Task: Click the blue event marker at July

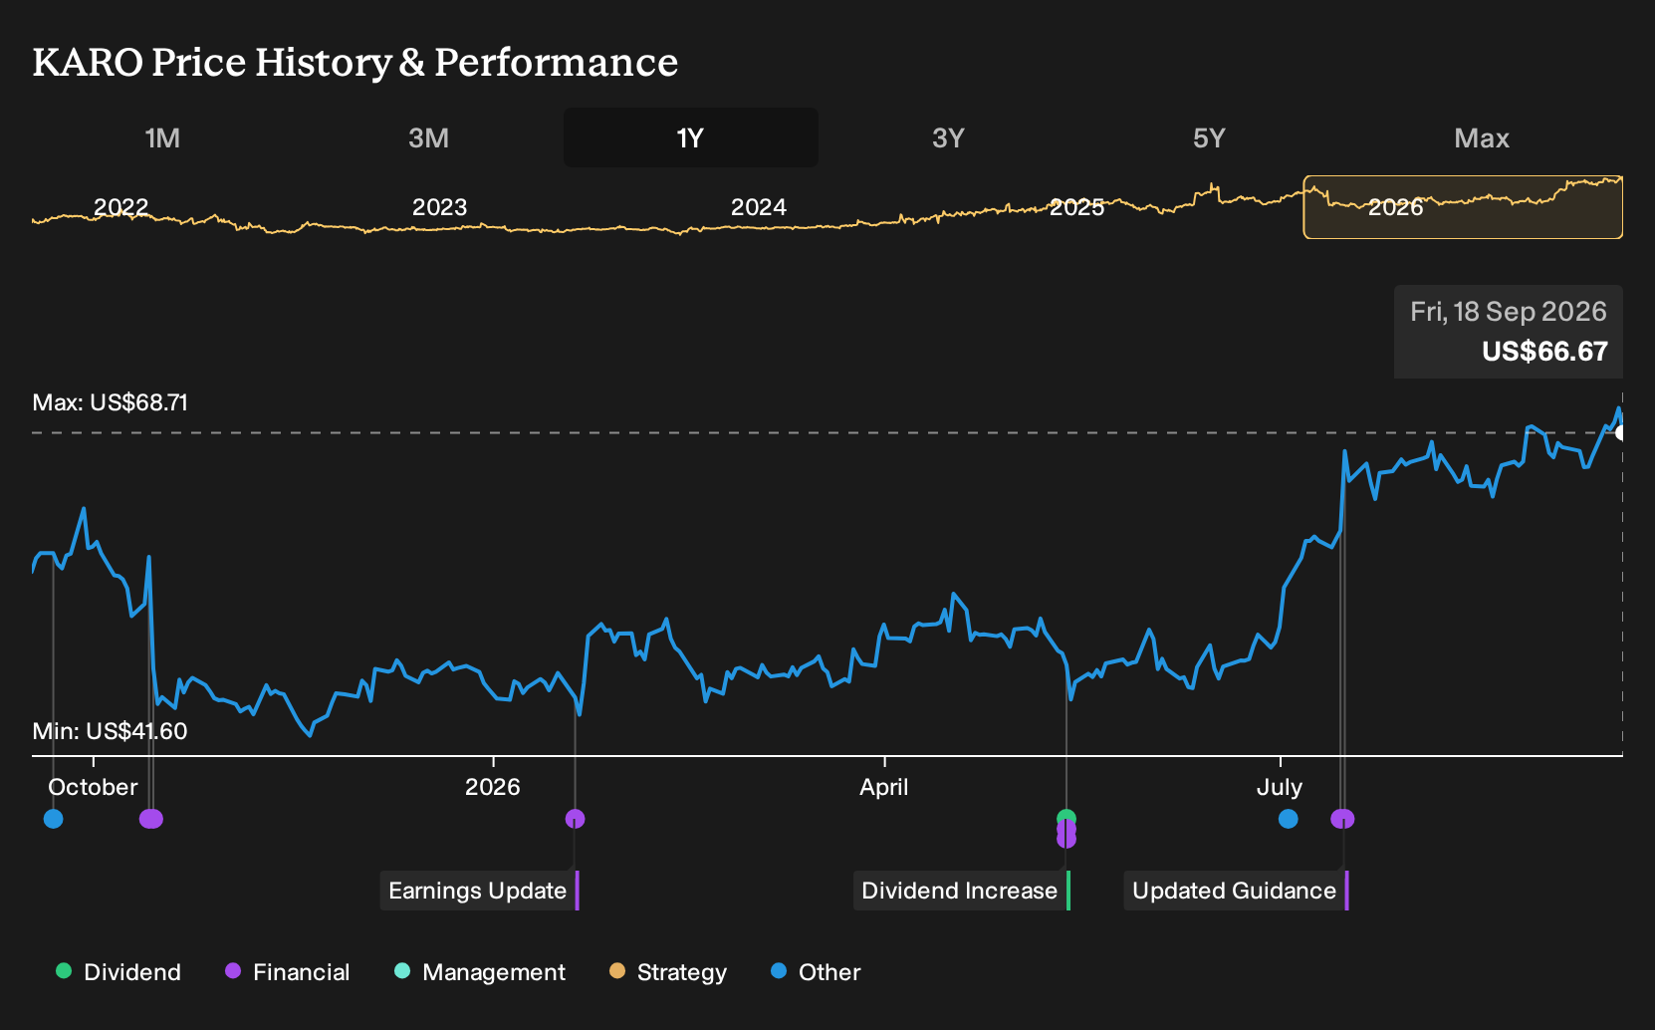Action: coord(1289,819)
